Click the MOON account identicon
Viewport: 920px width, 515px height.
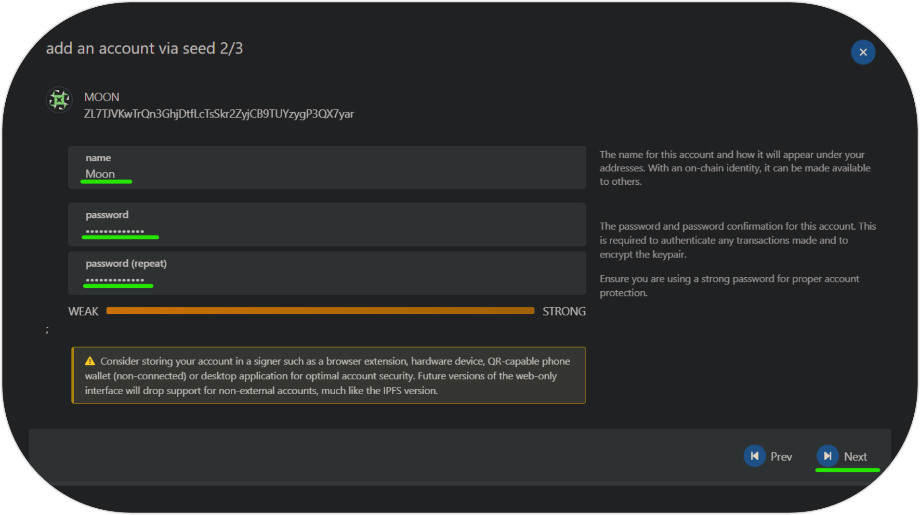pyautogui.click(x=59, y=100)
